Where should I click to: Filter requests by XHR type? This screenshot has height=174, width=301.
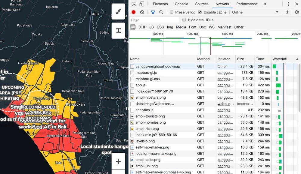[143, 27]
